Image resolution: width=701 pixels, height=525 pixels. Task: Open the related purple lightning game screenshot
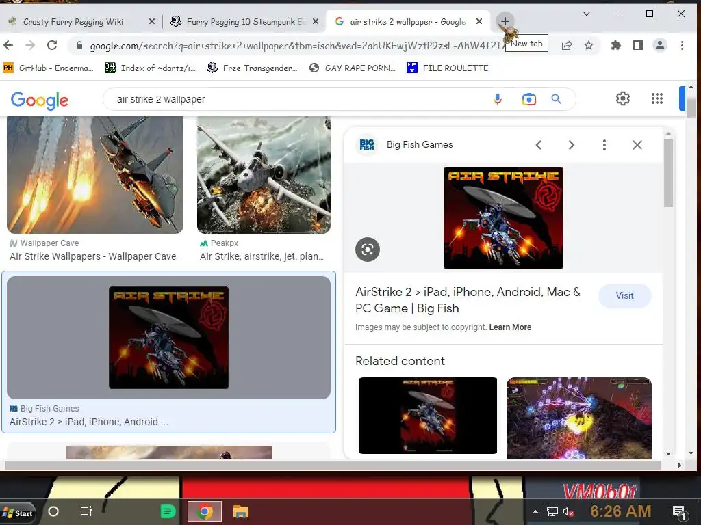(579, 418)
